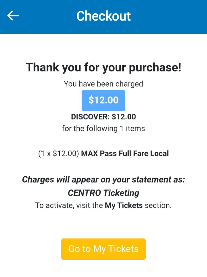This screenshot has width=207, height=277.
Task: Select the word CENTRO in the merchant name
Action: (84, 193)
